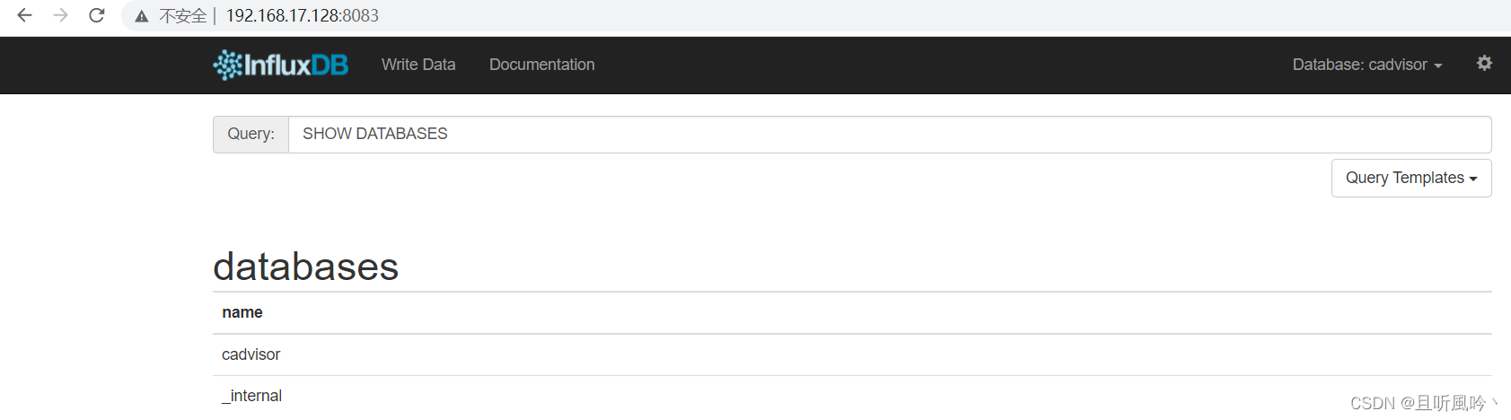Click the SHOW DATABASES query input field
The width and height of the screenshot is (1511, 420).
[890, 134]
